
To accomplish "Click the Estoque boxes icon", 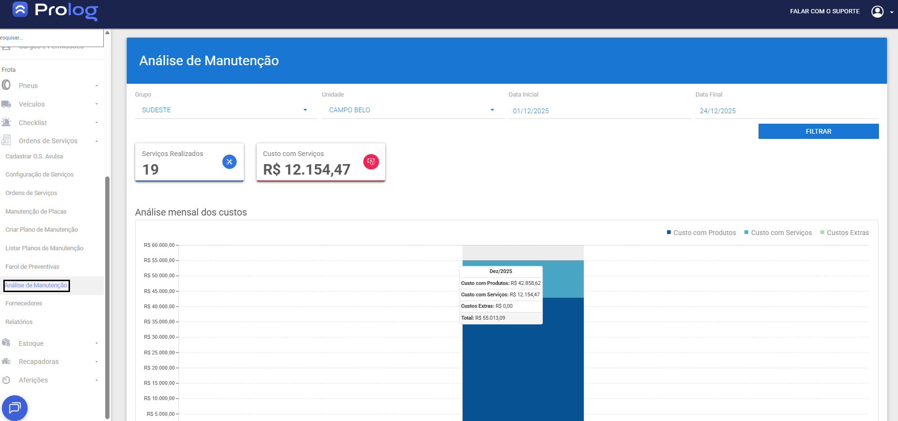I will click(x=6, y=343).
